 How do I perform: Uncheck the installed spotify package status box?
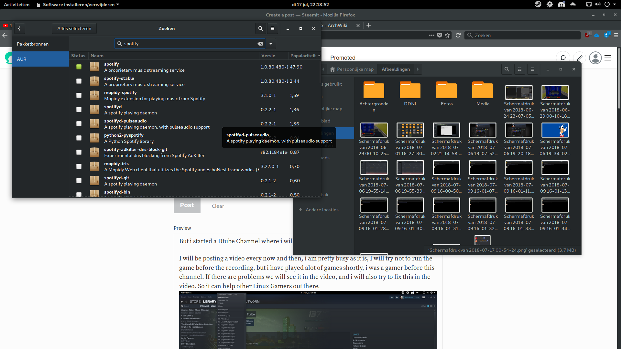click(79, 67)
